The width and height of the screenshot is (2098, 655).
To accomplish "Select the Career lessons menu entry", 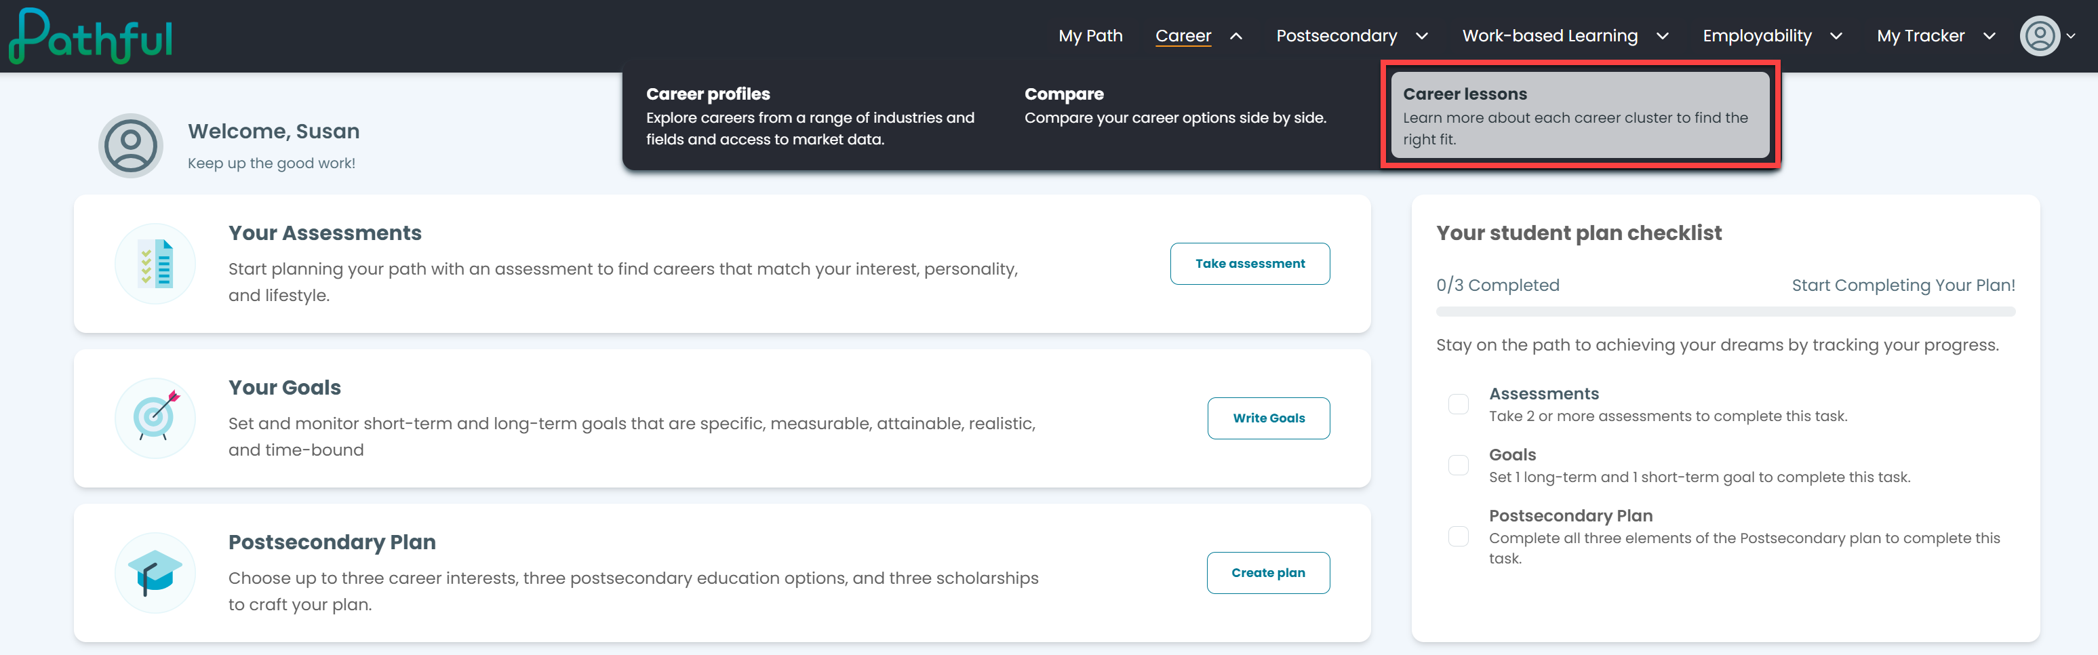I will pos(1580,115).
